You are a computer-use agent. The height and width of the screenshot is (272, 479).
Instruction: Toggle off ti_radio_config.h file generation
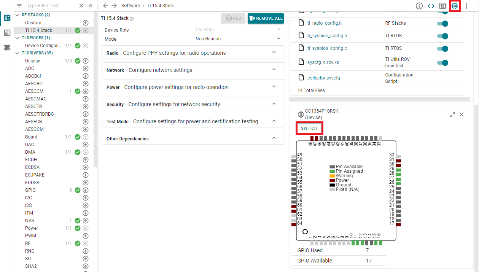pos(442,23)
